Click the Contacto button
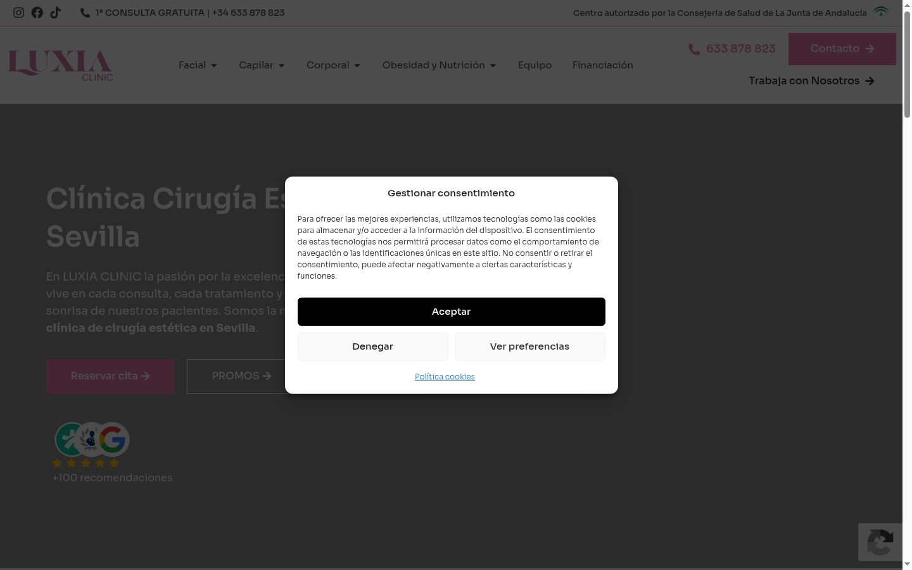912x570 pixels. pos(842,49)
